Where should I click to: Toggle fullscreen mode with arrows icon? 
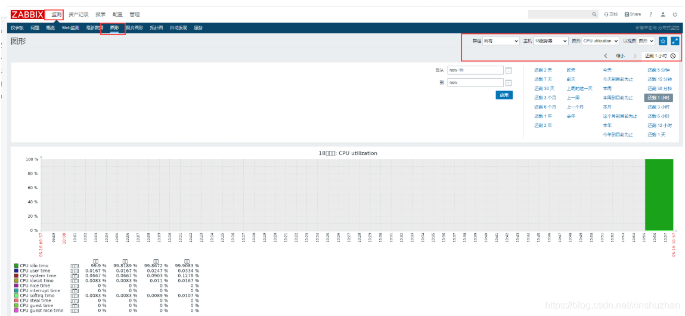click(x=675, y=41)
